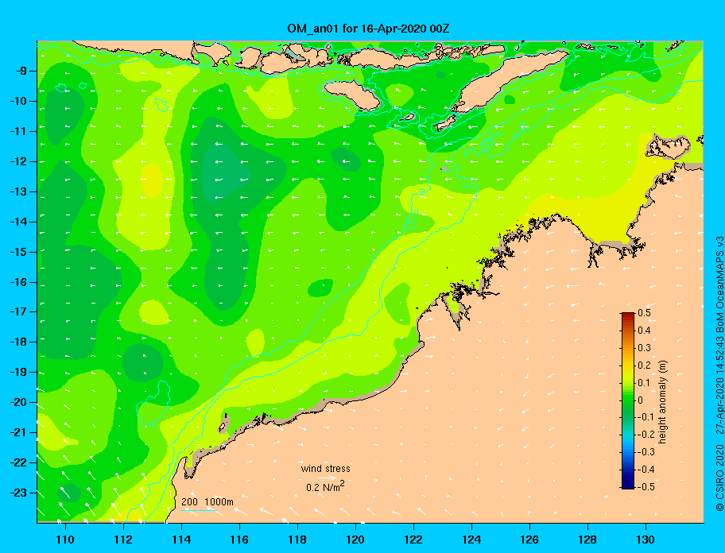
Task: Click colorbar tick value -0.2
Action: (x=646, y=435)
